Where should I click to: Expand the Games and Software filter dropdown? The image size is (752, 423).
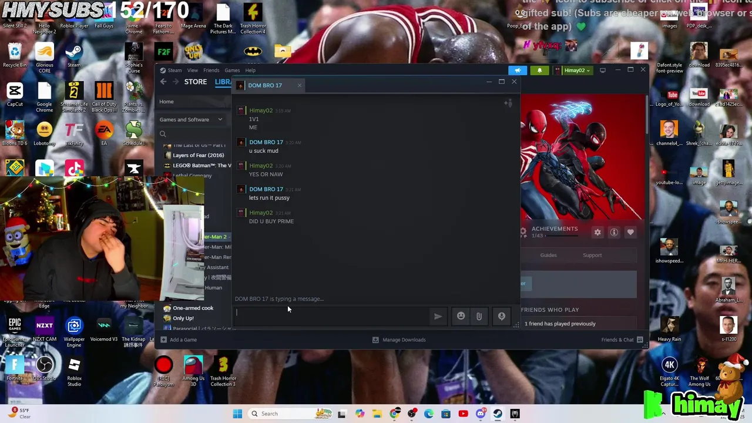192,119
